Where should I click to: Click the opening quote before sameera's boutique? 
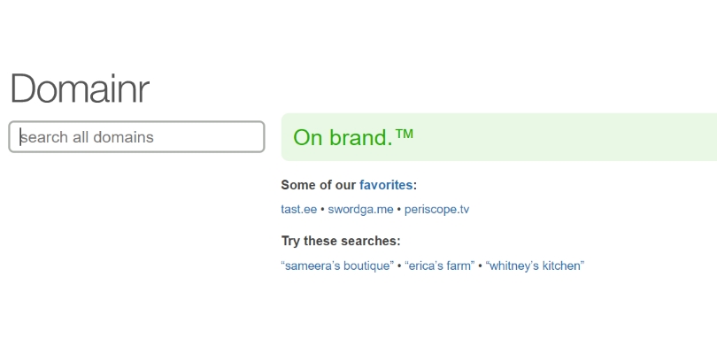coord(283,265)
